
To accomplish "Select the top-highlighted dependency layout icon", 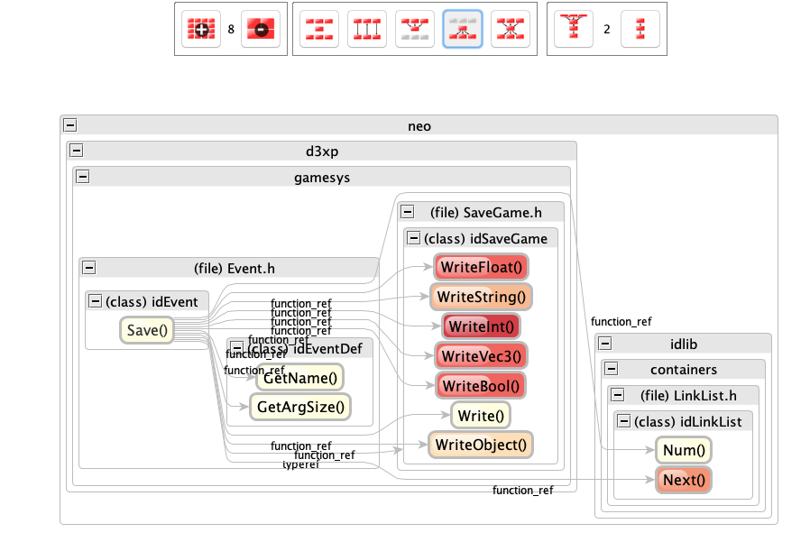I will 415,29.
